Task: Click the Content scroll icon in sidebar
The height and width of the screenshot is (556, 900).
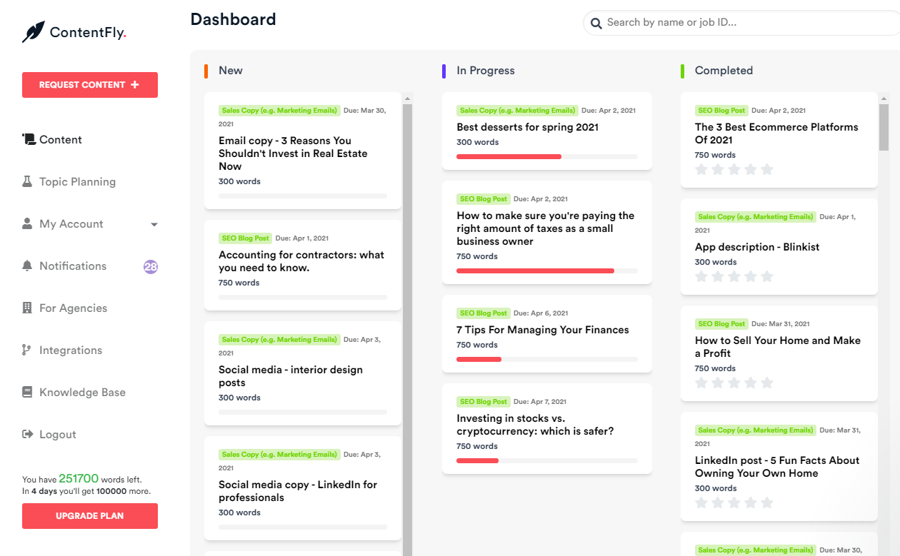Action: 29,140
